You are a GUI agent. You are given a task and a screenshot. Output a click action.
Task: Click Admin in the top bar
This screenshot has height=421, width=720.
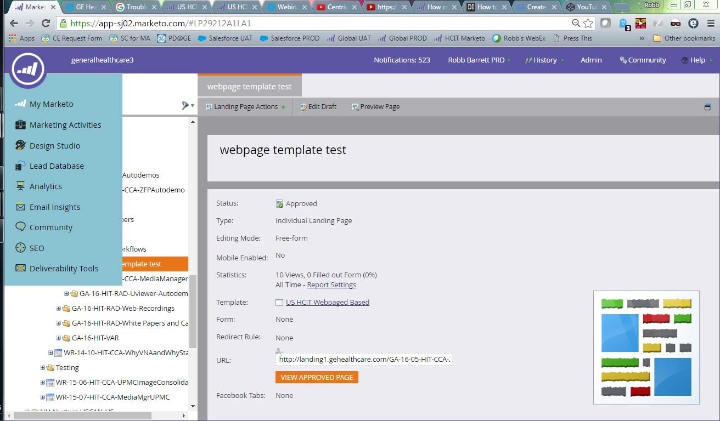click(591, 60)
